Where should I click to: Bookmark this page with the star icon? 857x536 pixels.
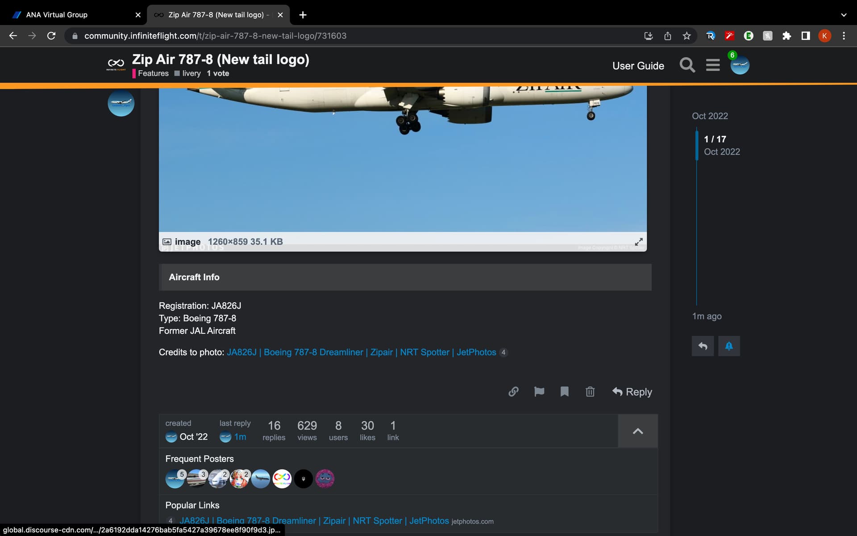coord(686,36)
